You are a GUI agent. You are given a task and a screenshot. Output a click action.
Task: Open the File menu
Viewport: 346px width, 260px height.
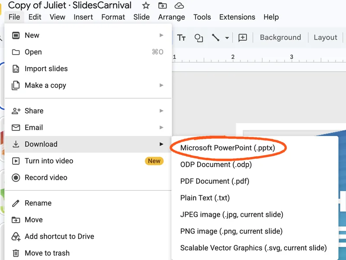[14, 17]
